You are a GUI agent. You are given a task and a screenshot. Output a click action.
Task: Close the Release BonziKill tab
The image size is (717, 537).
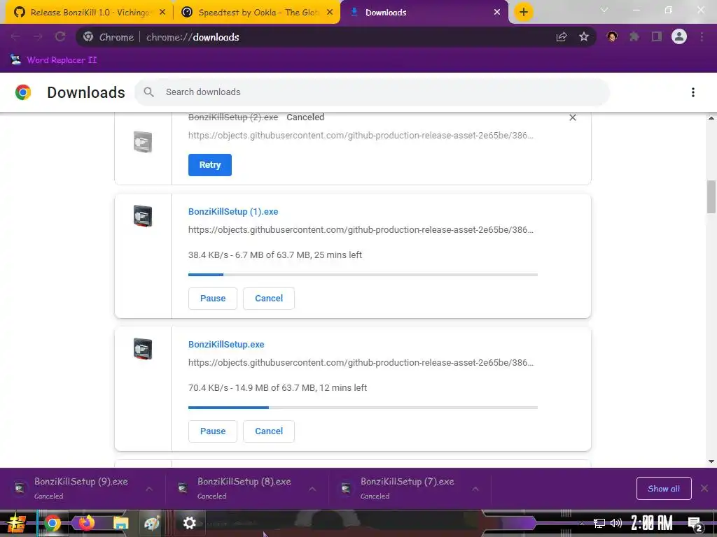click(162, 13)
